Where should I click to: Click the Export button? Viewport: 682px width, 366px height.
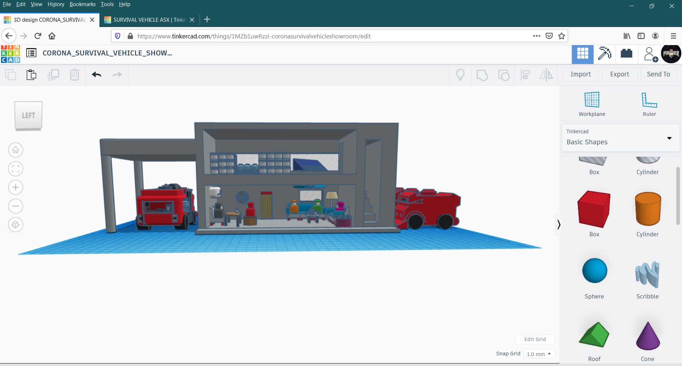coord(619,74)
